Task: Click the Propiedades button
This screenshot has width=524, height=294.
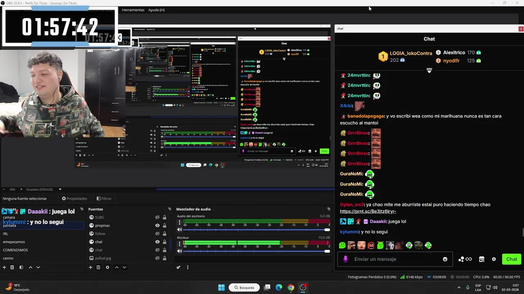Action: [x=75, y=198]
